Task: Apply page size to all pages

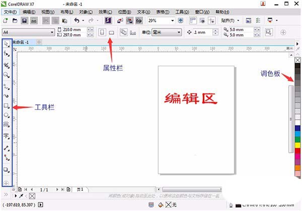Action: click(123, 32)
